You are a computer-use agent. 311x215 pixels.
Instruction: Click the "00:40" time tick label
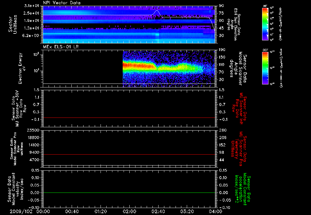pyautogui.click(x=72, y=211)
